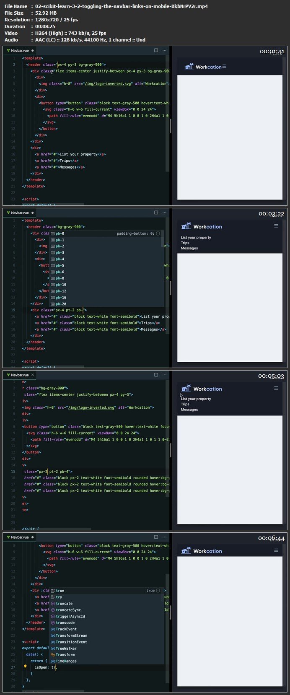The height and width of the screenshot is (695, 290).
Task: Click Workcation logo in 00:01:41 preview
Action: coord(203,67)
